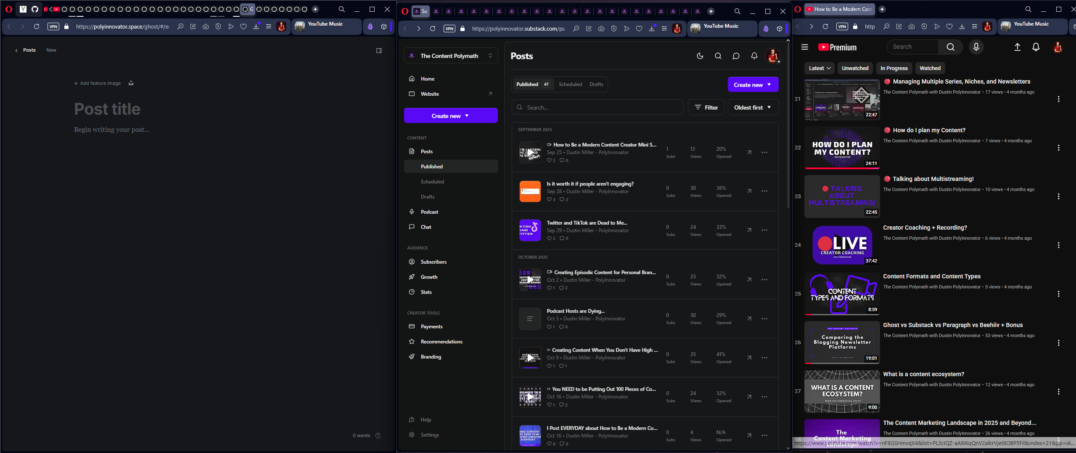
Task: Click the Substack header search magnifier icon
Action: click(x=718, y=56)
